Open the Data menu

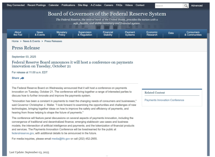coord(171,33)
